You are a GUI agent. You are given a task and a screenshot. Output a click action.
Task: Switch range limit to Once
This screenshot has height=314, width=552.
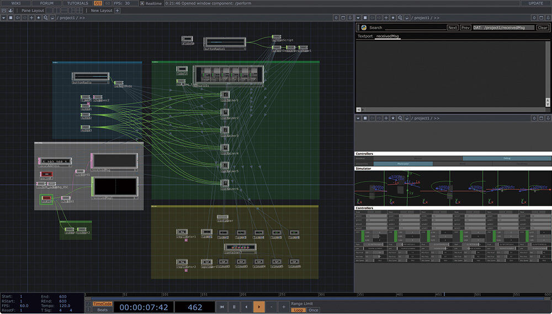pyautogui.click(x=314, y=310)
